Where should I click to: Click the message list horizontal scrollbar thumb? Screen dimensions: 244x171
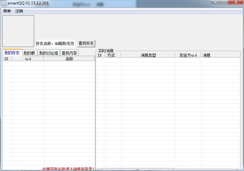click(138, 169)
